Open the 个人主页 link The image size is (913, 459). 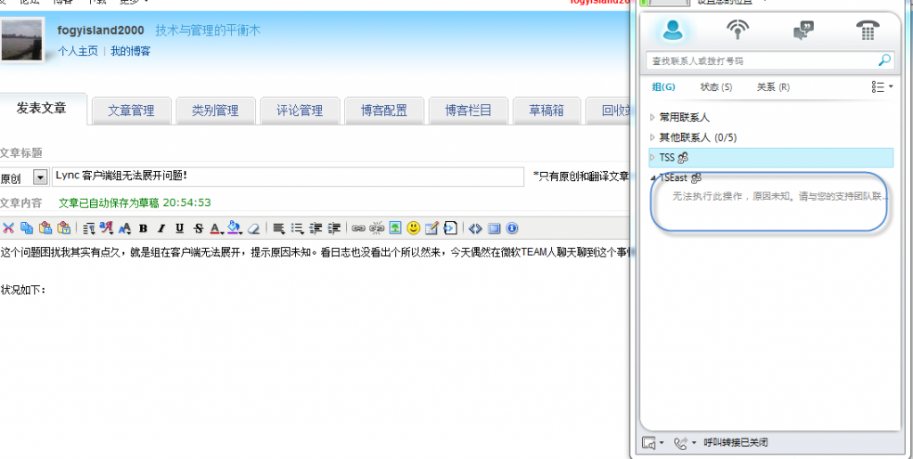pyautogui.click(x=78, y=51)
